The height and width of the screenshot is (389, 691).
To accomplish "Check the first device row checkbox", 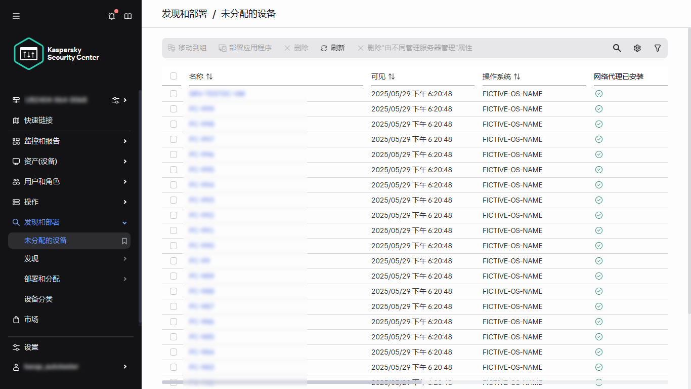I will point(174,94).
